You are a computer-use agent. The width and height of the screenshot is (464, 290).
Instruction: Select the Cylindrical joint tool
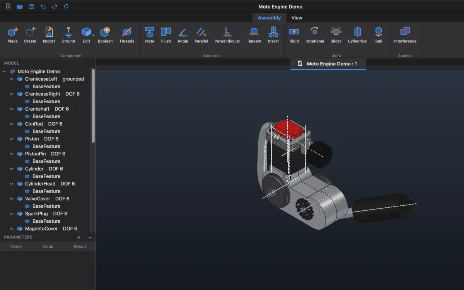(x=358, y=35)
